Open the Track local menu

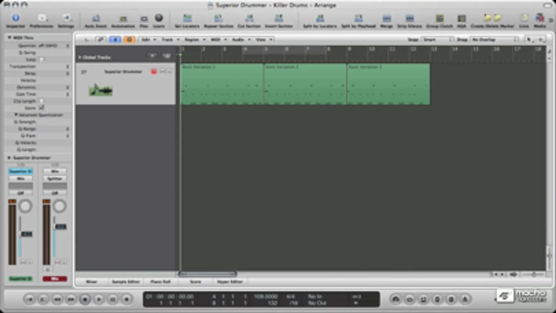(170, 40)
